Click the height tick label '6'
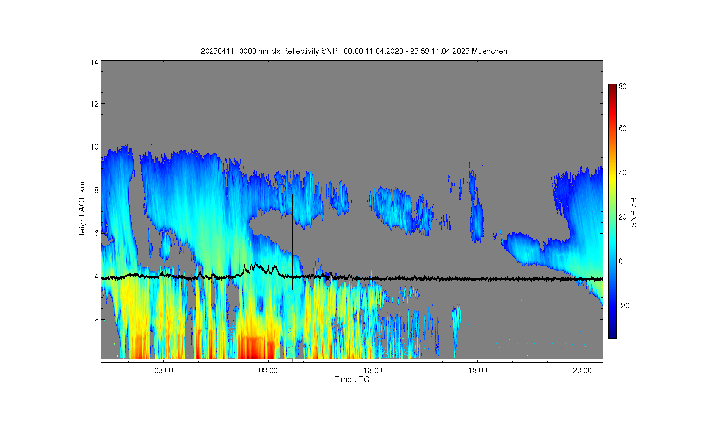This screenshot has height=429, width=716. [96, 233]
